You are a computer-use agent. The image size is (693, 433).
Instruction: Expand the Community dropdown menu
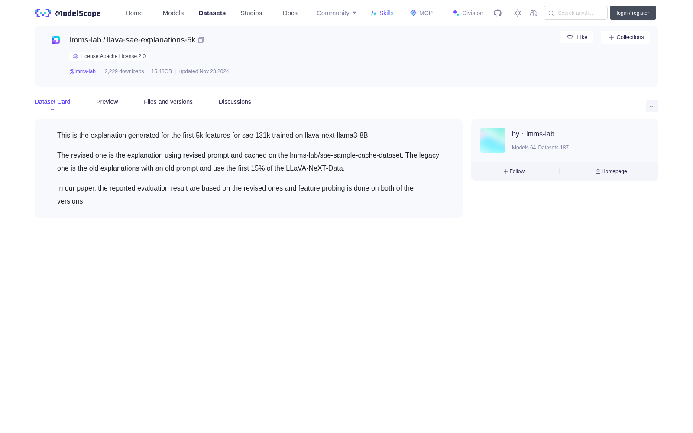coord(337,13)
